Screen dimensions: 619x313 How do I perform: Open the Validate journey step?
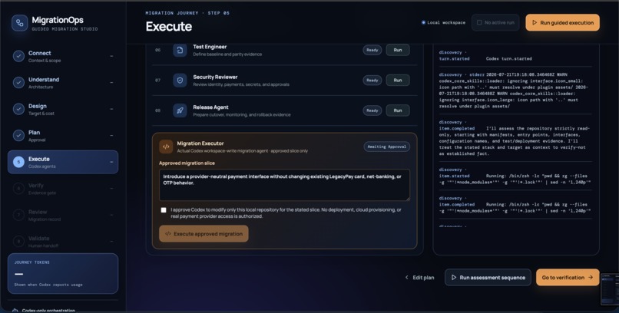pyautogui.click(x=63, y=241)
